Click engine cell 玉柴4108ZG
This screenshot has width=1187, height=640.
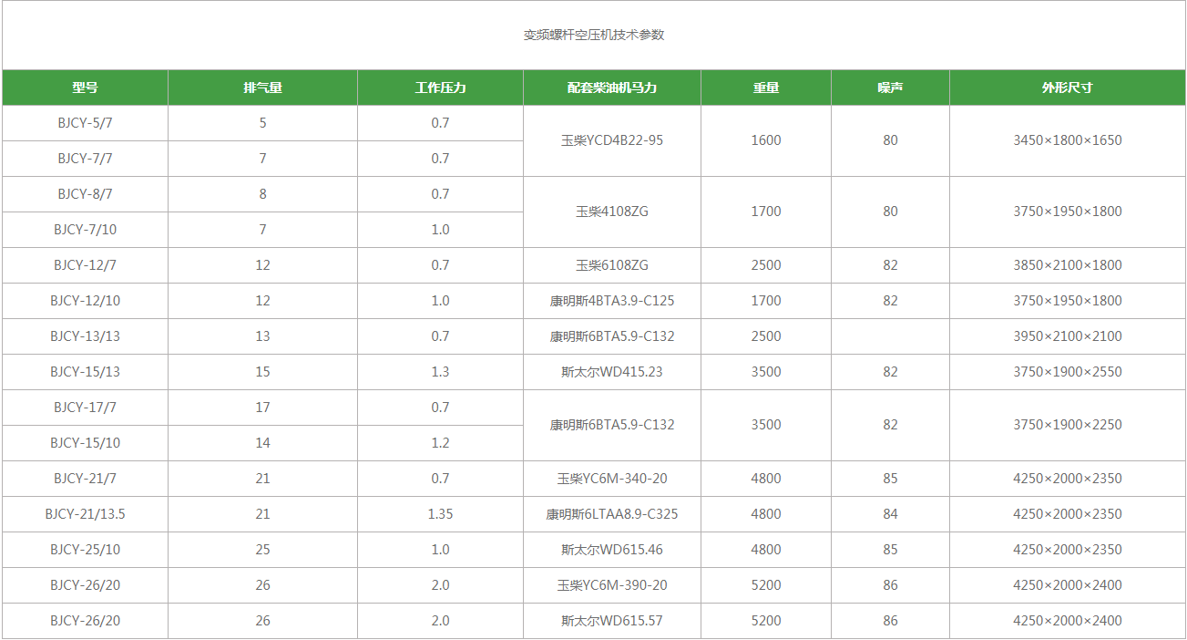tap(612, 212)
